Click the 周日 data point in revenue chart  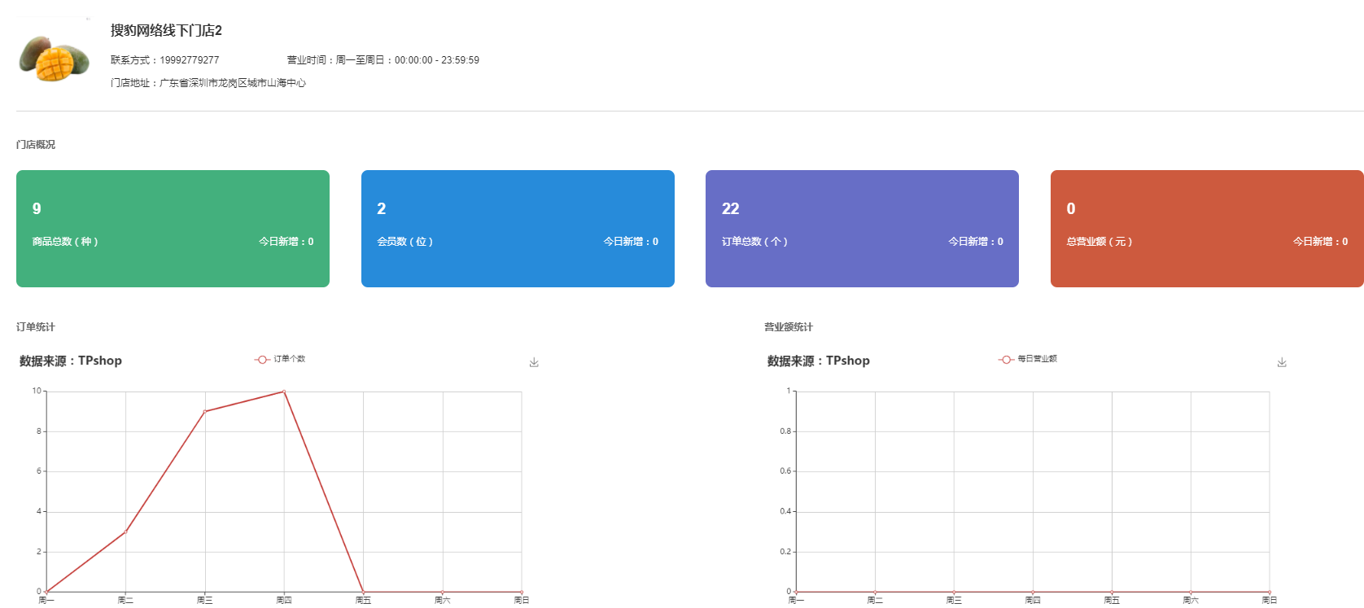[1270, 592]
